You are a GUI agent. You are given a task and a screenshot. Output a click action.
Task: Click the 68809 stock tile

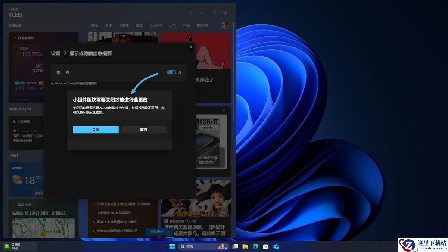coord(32,83)
